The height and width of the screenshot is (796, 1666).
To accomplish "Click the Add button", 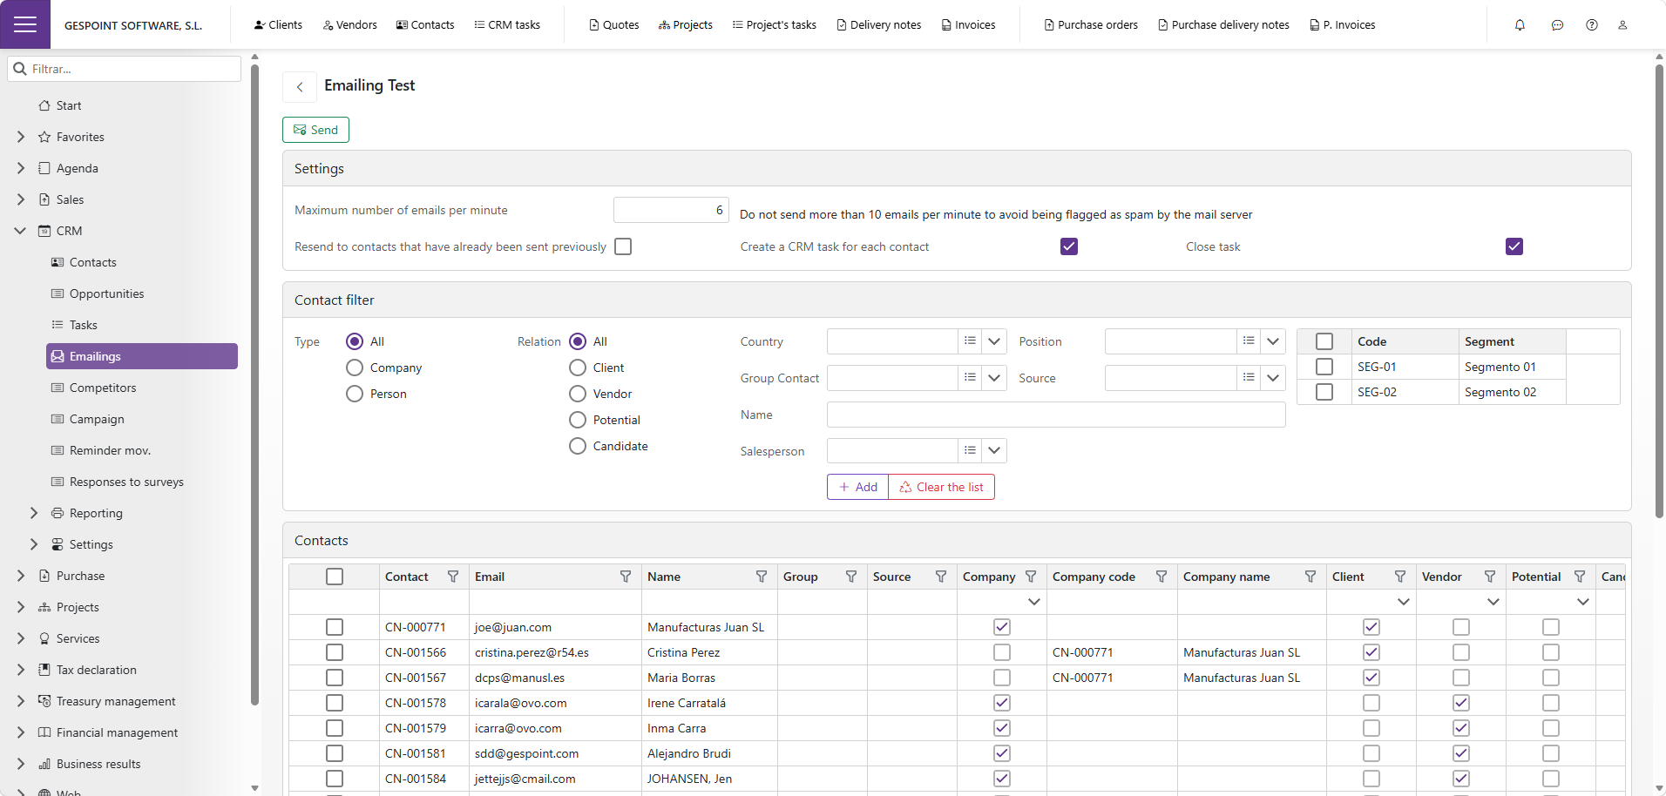I will point(857,487).
